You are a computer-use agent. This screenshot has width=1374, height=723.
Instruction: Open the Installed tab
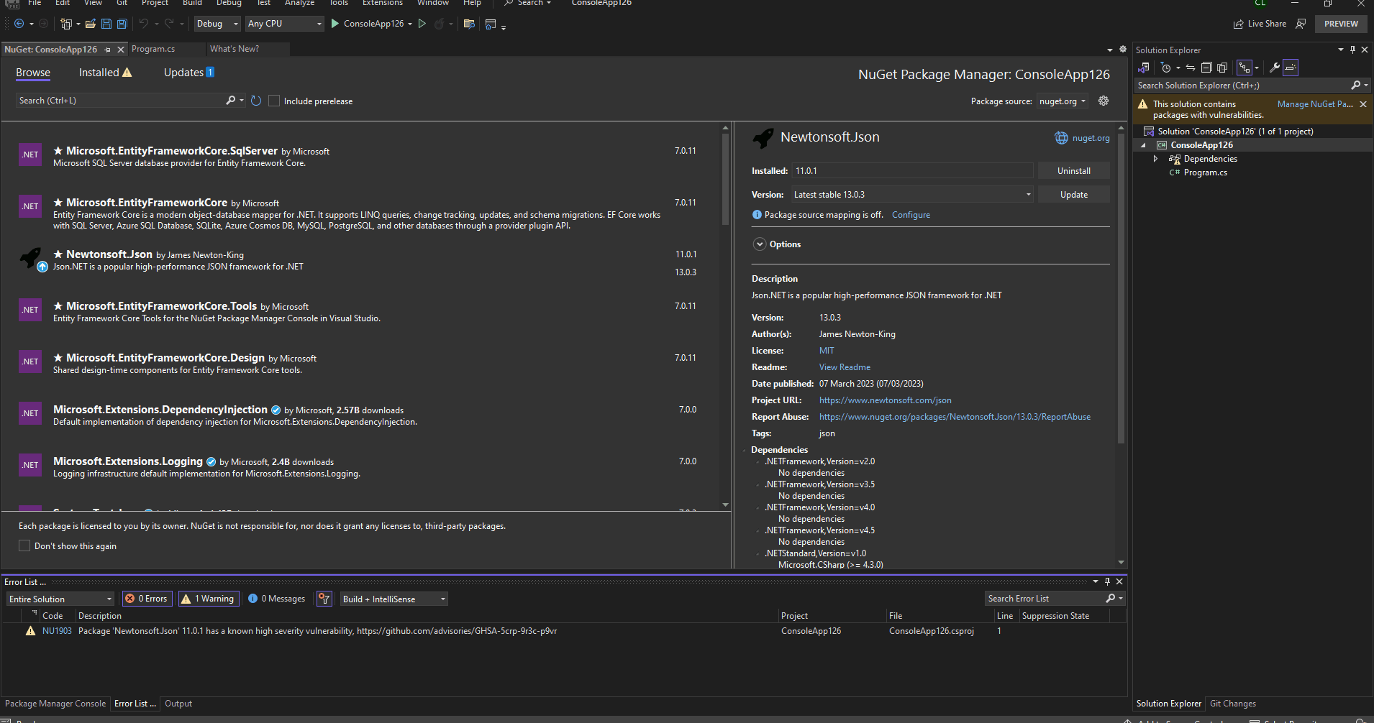point(105,73)
